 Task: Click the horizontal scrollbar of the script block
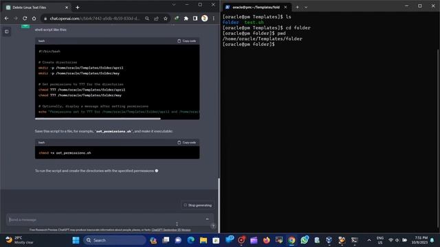pyautogui.click(x=98, y=119)
